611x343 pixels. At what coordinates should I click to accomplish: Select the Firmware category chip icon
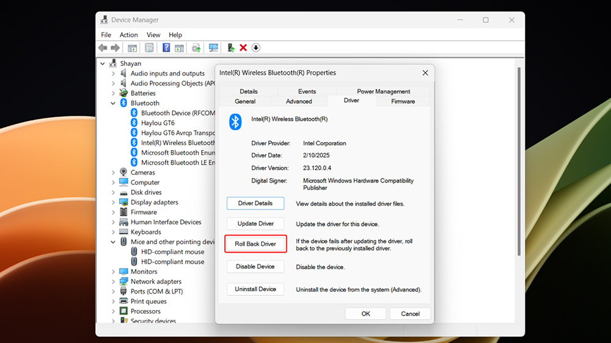pos(123,212)
